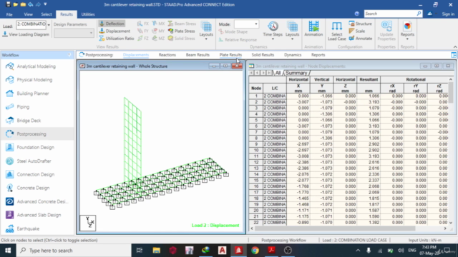458x257 pixels.
Task: Open the Solid Results page tab
Action: click(263, 55)
